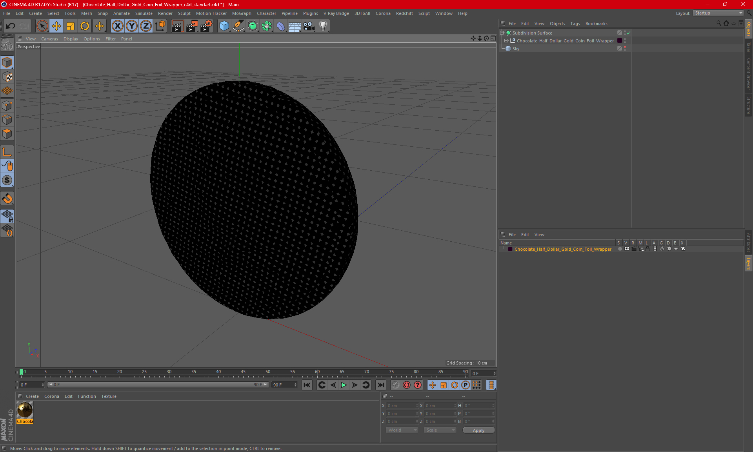
Task: Click Make Editable icon in left toolbar
Action: tap(7, 44)
